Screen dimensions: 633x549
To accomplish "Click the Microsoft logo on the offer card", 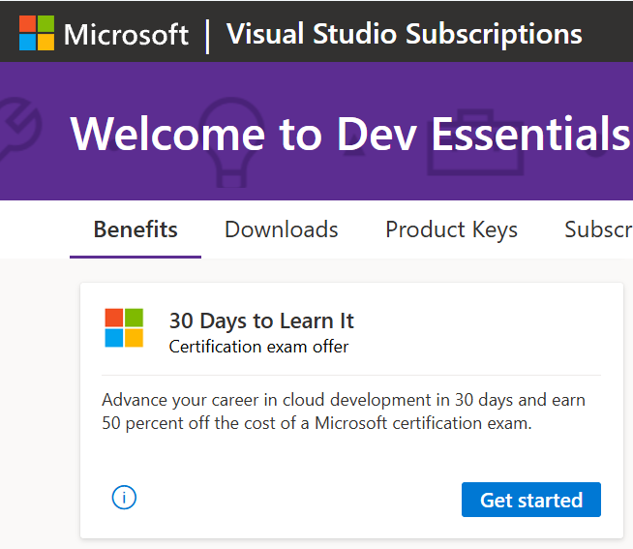I will [x=124, y=327].
